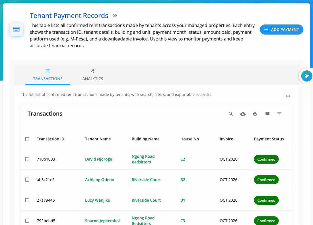Sort by Invoice column header
This screenshot has width=313, height=225.
[x=226, y=139]
